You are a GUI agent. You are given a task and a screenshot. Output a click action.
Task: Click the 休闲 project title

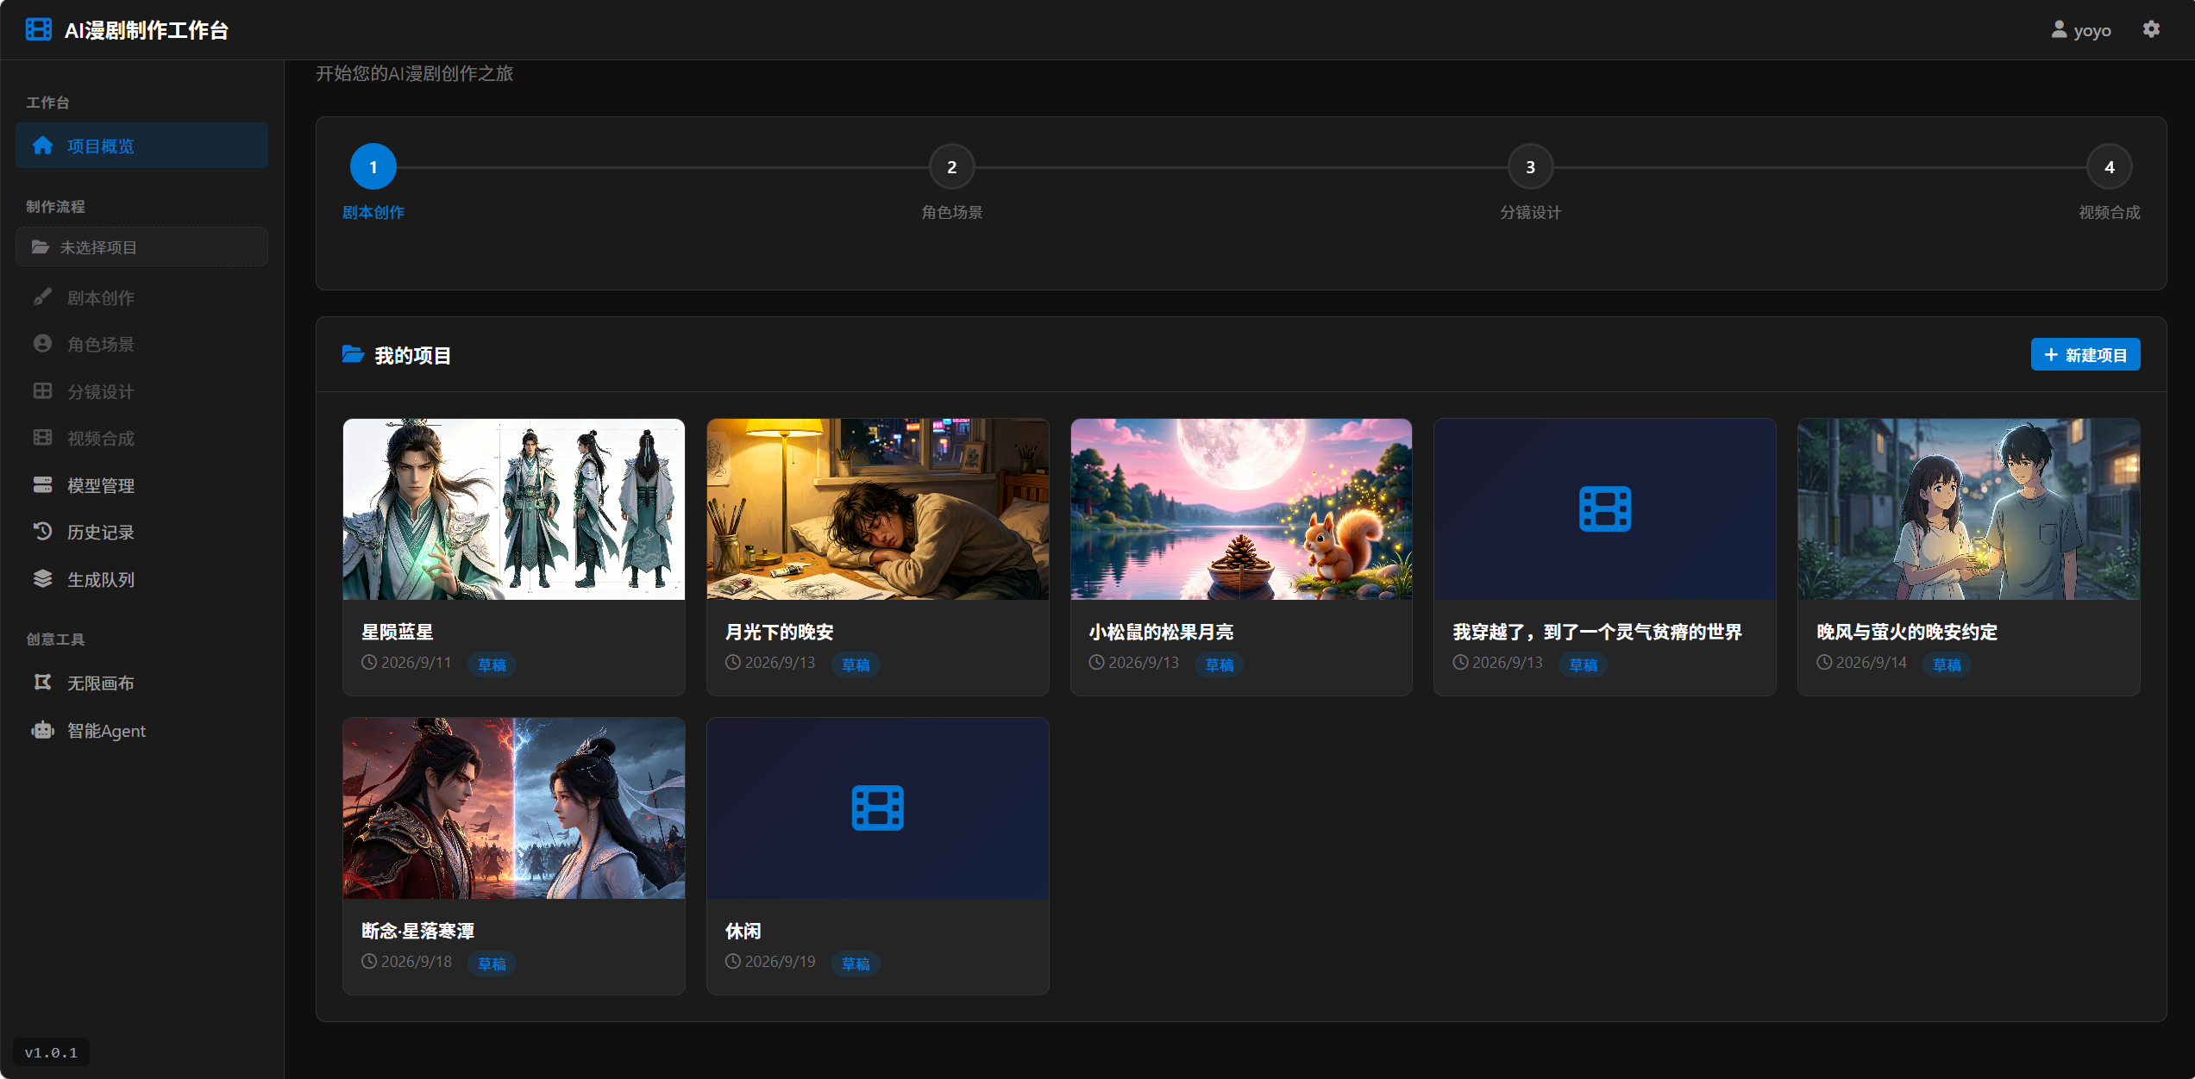pyautogui.click(x=743, y=931)
